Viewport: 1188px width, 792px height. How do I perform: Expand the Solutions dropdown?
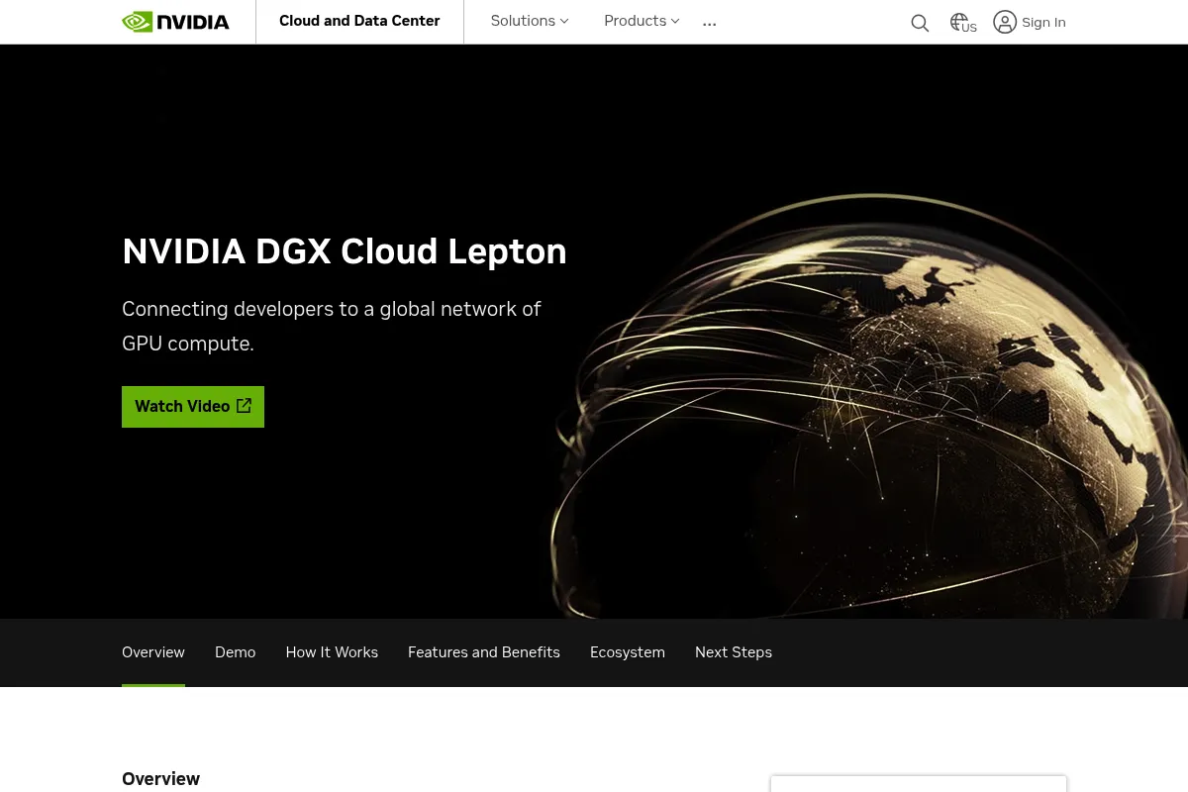pos(530,21)
